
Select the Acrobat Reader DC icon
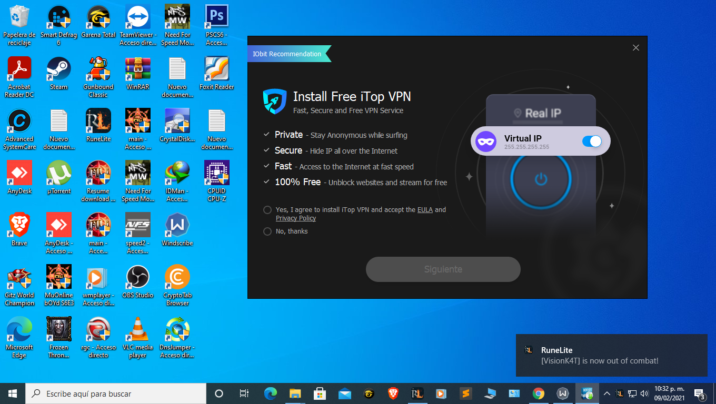point(18,77)
